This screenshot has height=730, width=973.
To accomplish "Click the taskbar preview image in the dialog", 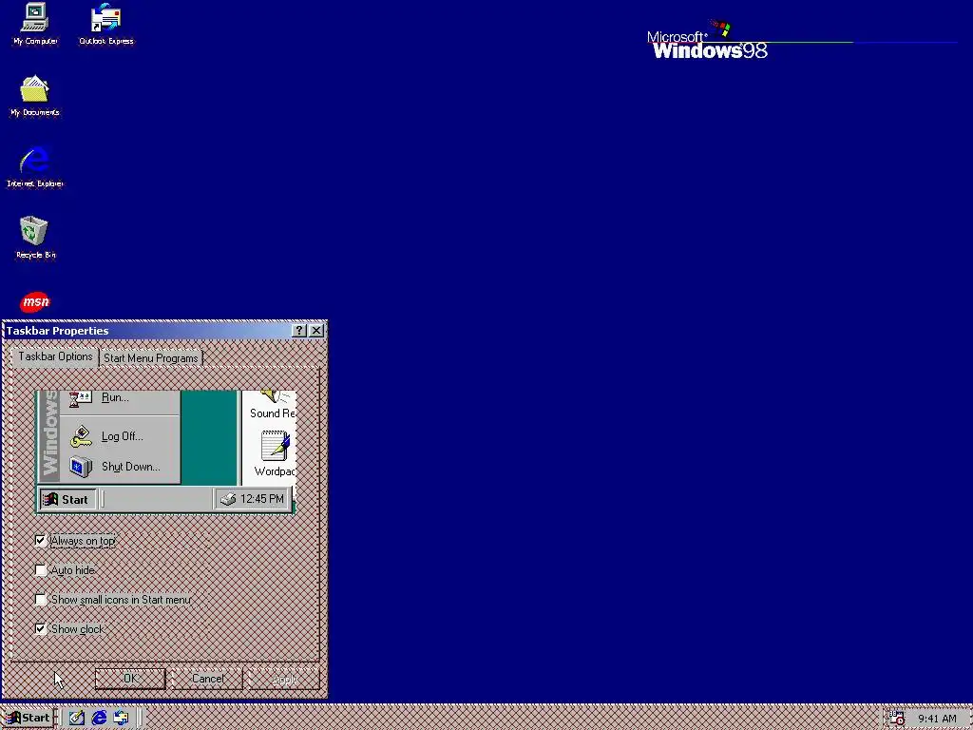I will pyautogui.click(x=165, y=451).
